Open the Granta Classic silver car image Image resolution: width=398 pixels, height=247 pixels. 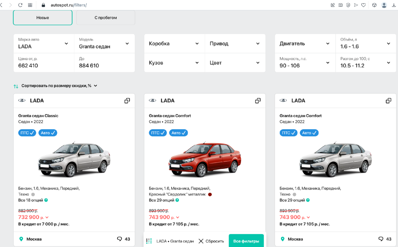[74, 159]
